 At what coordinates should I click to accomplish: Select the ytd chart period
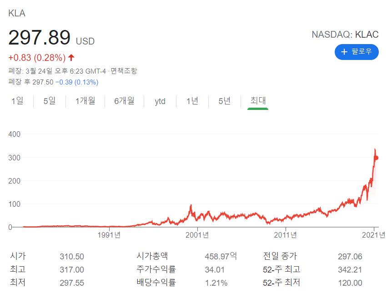160,101
